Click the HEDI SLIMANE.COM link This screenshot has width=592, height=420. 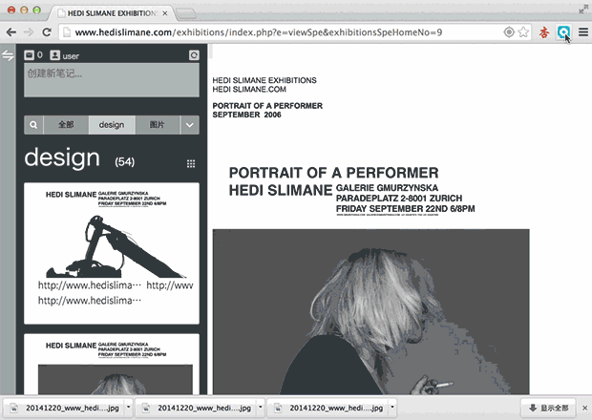(x=249, y=90)
